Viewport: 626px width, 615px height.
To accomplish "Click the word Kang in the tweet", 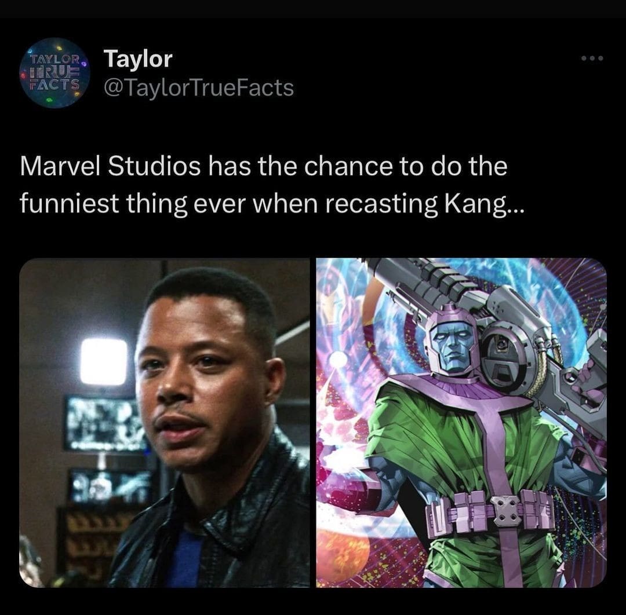I will [476, 205].
